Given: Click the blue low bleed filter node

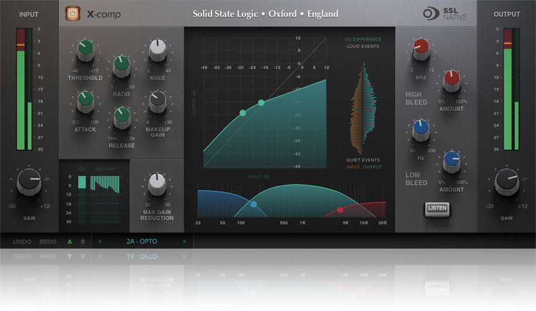Looking at the screenshot, I should 254,204.
